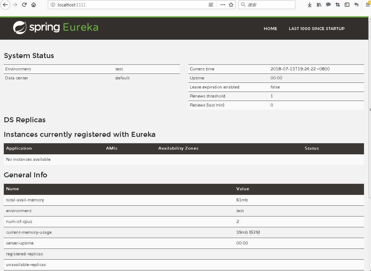Click the magnifier icon in search box
This screenshot has height=271, width=371.
pyautogui.click(x=243, y=5)
